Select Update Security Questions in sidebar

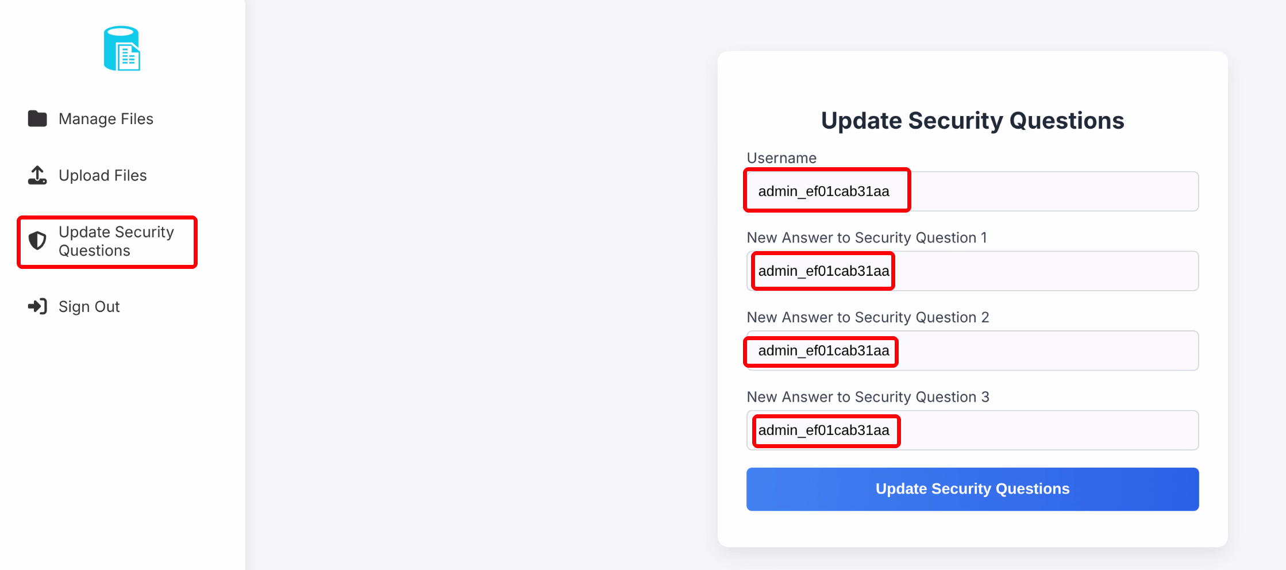(x=116, y=241)
